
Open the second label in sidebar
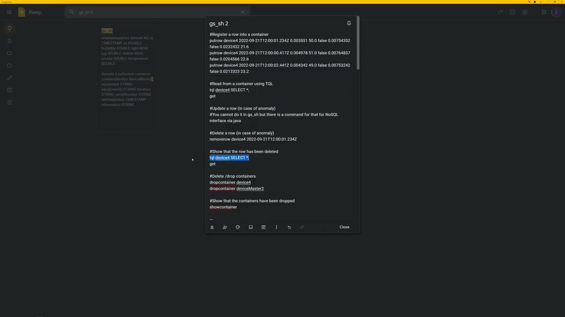[x=9, y=66]
